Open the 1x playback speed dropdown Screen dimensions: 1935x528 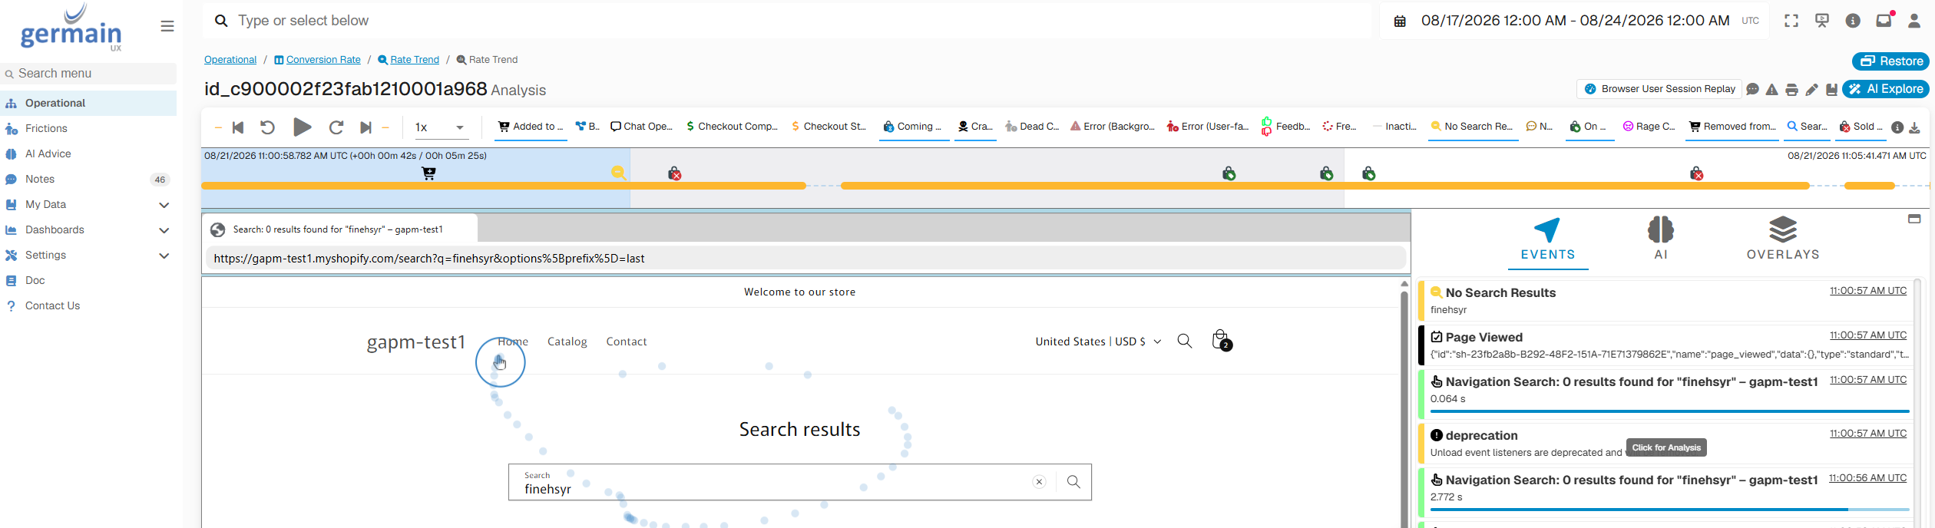[440, 128]
